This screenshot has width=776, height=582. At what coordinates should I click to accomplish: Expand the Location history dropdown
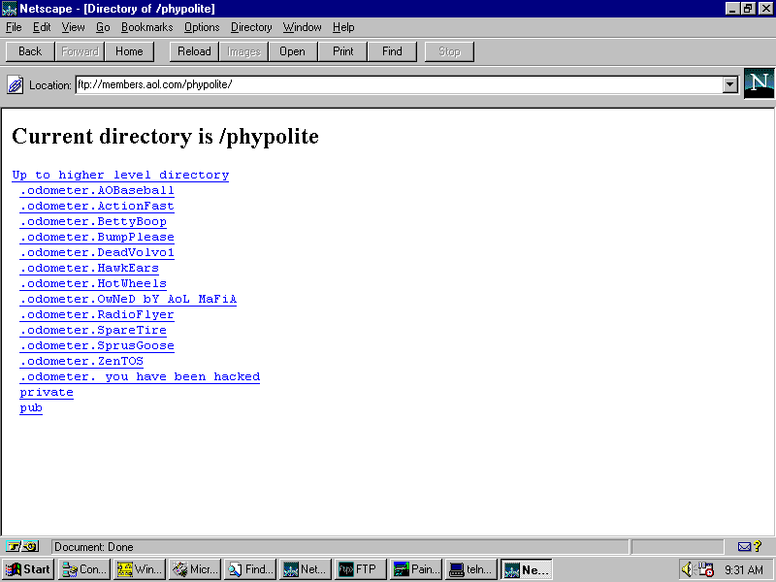click(730, 84)
